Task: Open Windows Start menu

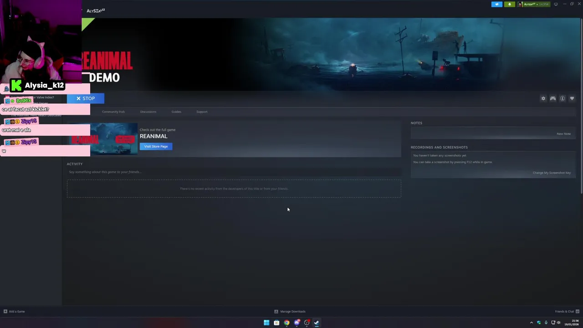Action: click(x=266, y=323)
